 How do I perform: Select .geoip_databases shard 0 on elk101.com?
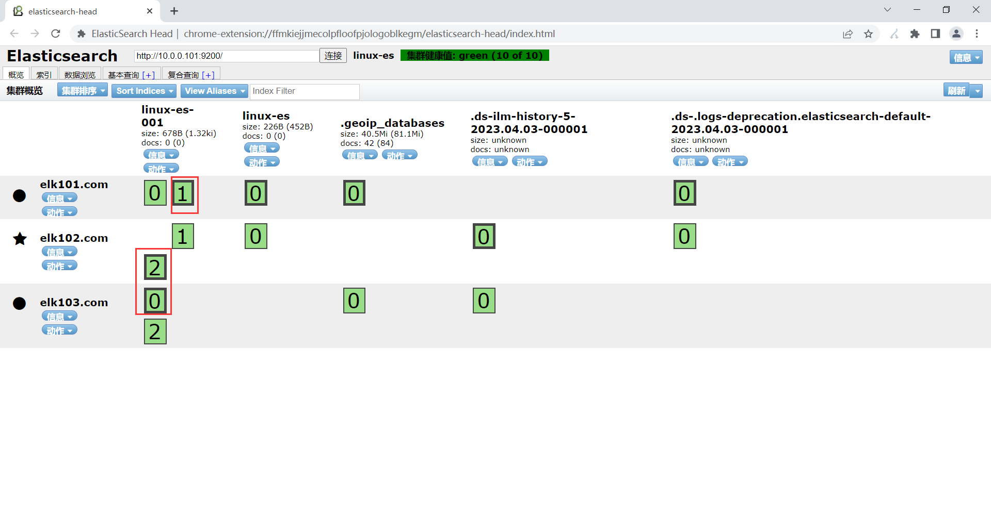click(354, 193)
